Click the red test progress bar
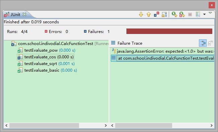Image resolution: width=218 pixels, height=132 pixels. coord(169,31)
